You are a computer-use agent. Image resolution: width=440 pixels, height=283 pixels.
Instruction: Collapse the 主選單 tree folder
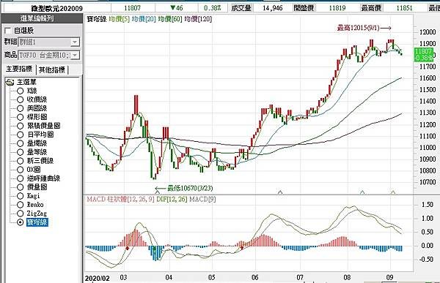point(10,83)
